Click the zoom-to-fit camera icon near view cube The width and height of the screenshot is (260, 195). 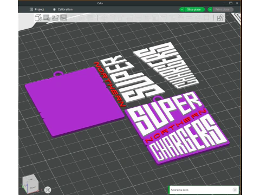(48, 190)
